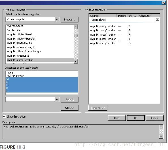Click description box scroll down arrow

coord(161,137)
